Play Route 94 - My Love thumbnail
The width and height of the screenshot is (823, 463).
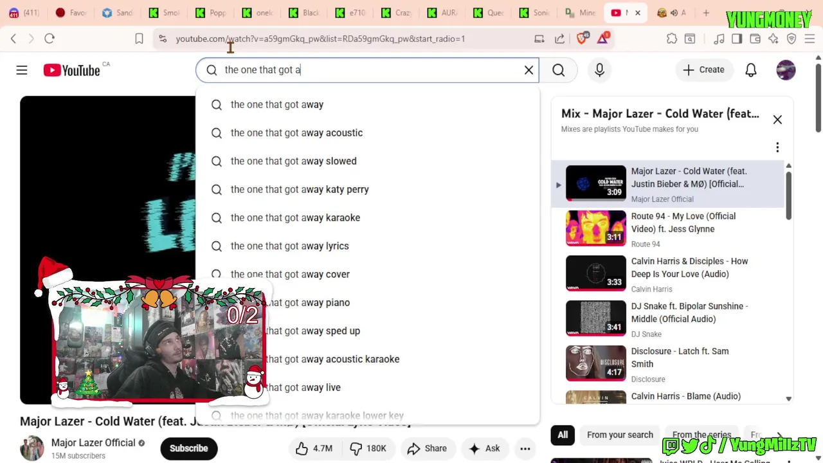[595, 228]
